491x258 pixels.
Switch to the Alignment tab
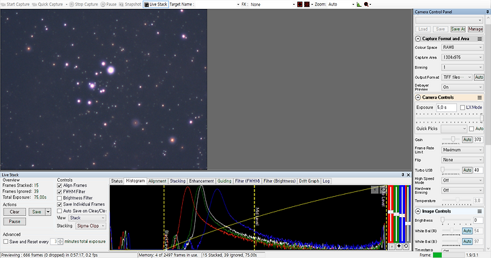158,181
